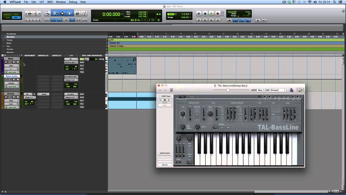Enable Spot edit mode
The height and width of the screenshot is (195, 346).
tap(16, 15)
